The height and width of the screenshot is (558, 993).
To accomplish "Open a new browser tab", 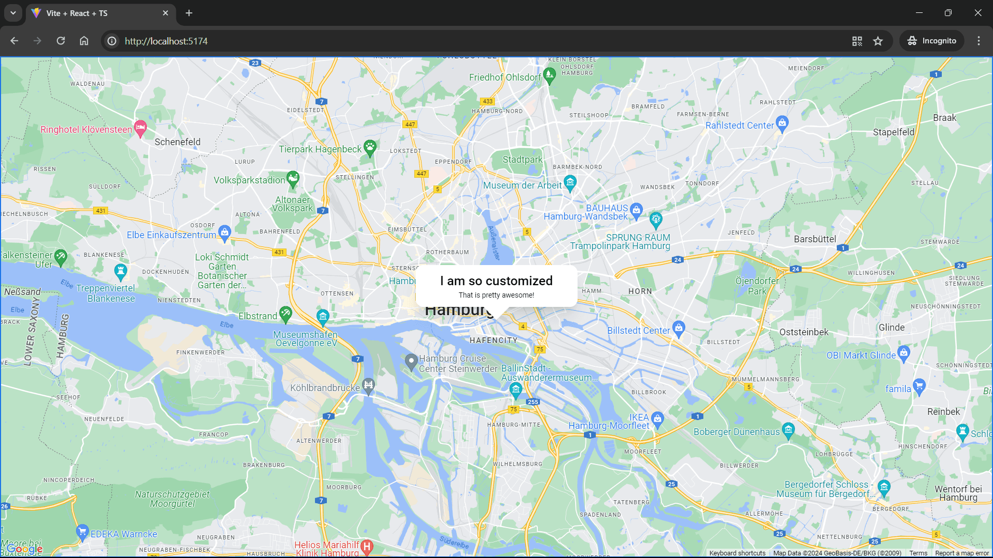I will (189, 13).
